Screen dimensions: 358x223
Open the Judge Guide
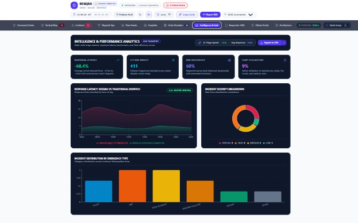point(187,14)
